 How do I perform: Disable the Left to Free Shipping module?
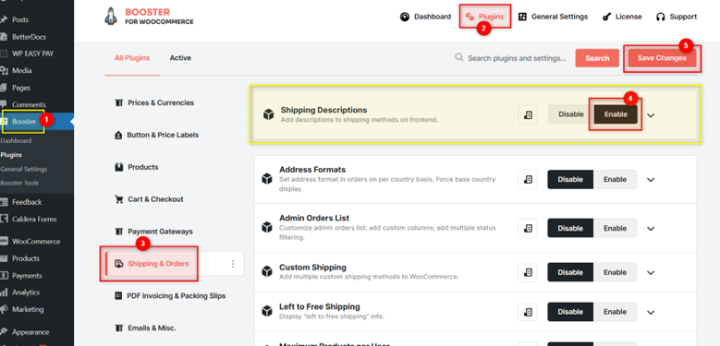570,312
